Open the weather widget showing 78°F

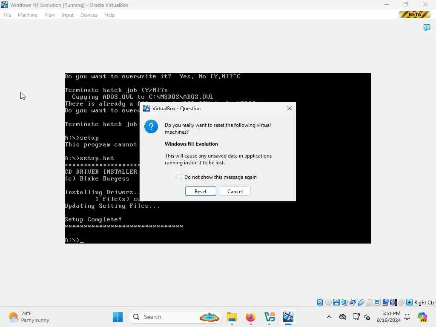click(x=29, y=317)
